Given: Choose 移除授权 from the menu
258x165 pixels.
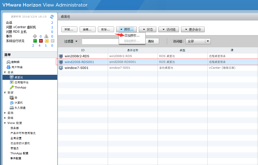Looking at the screenshot, I should pos(132,41).
